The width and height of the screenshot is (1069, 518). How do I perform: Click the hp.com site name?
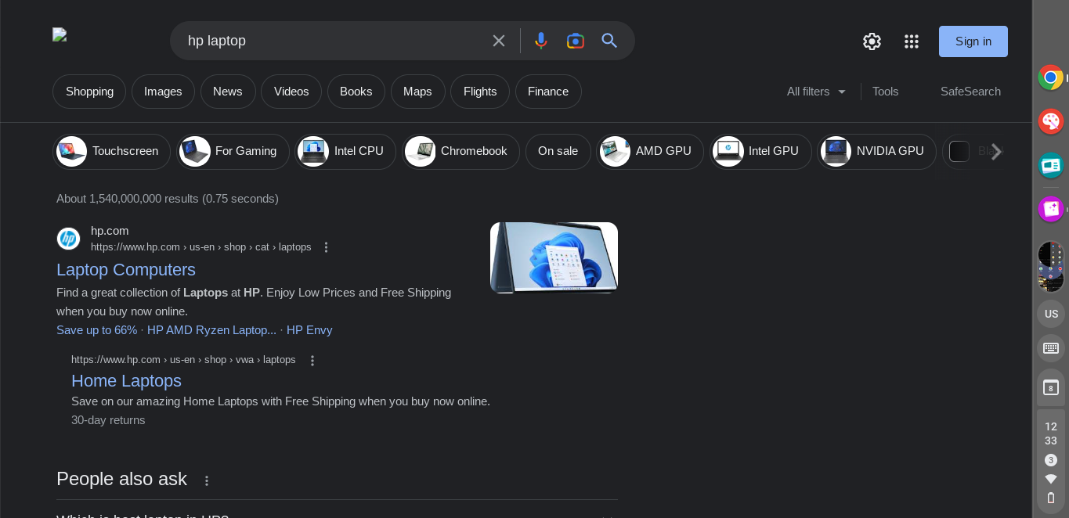click(x=110, y=231)
